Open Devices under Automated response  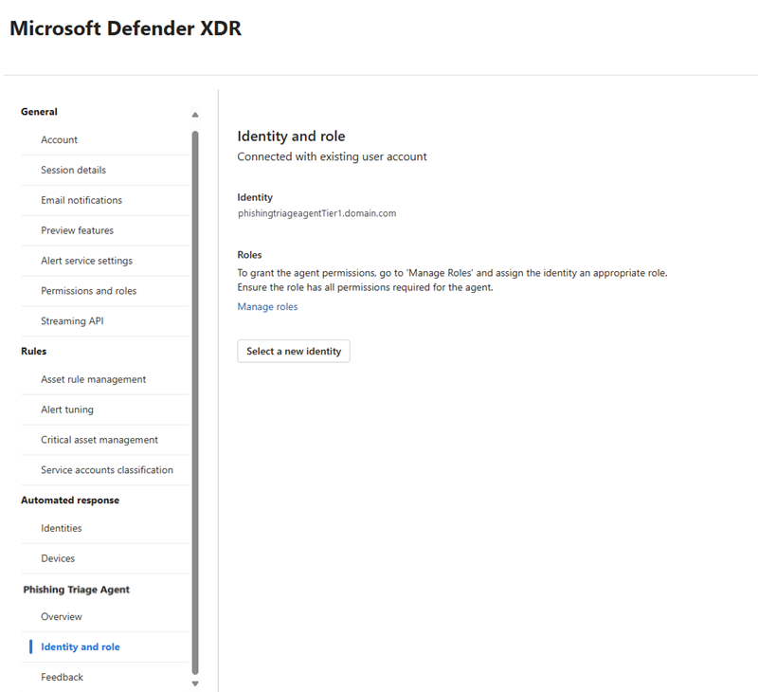click(x=58, y=558)
